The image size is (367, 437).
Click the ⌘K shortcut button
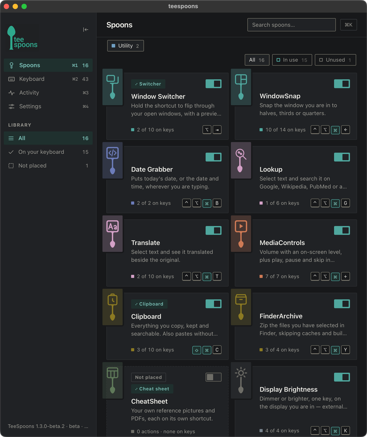coord(348,25)
